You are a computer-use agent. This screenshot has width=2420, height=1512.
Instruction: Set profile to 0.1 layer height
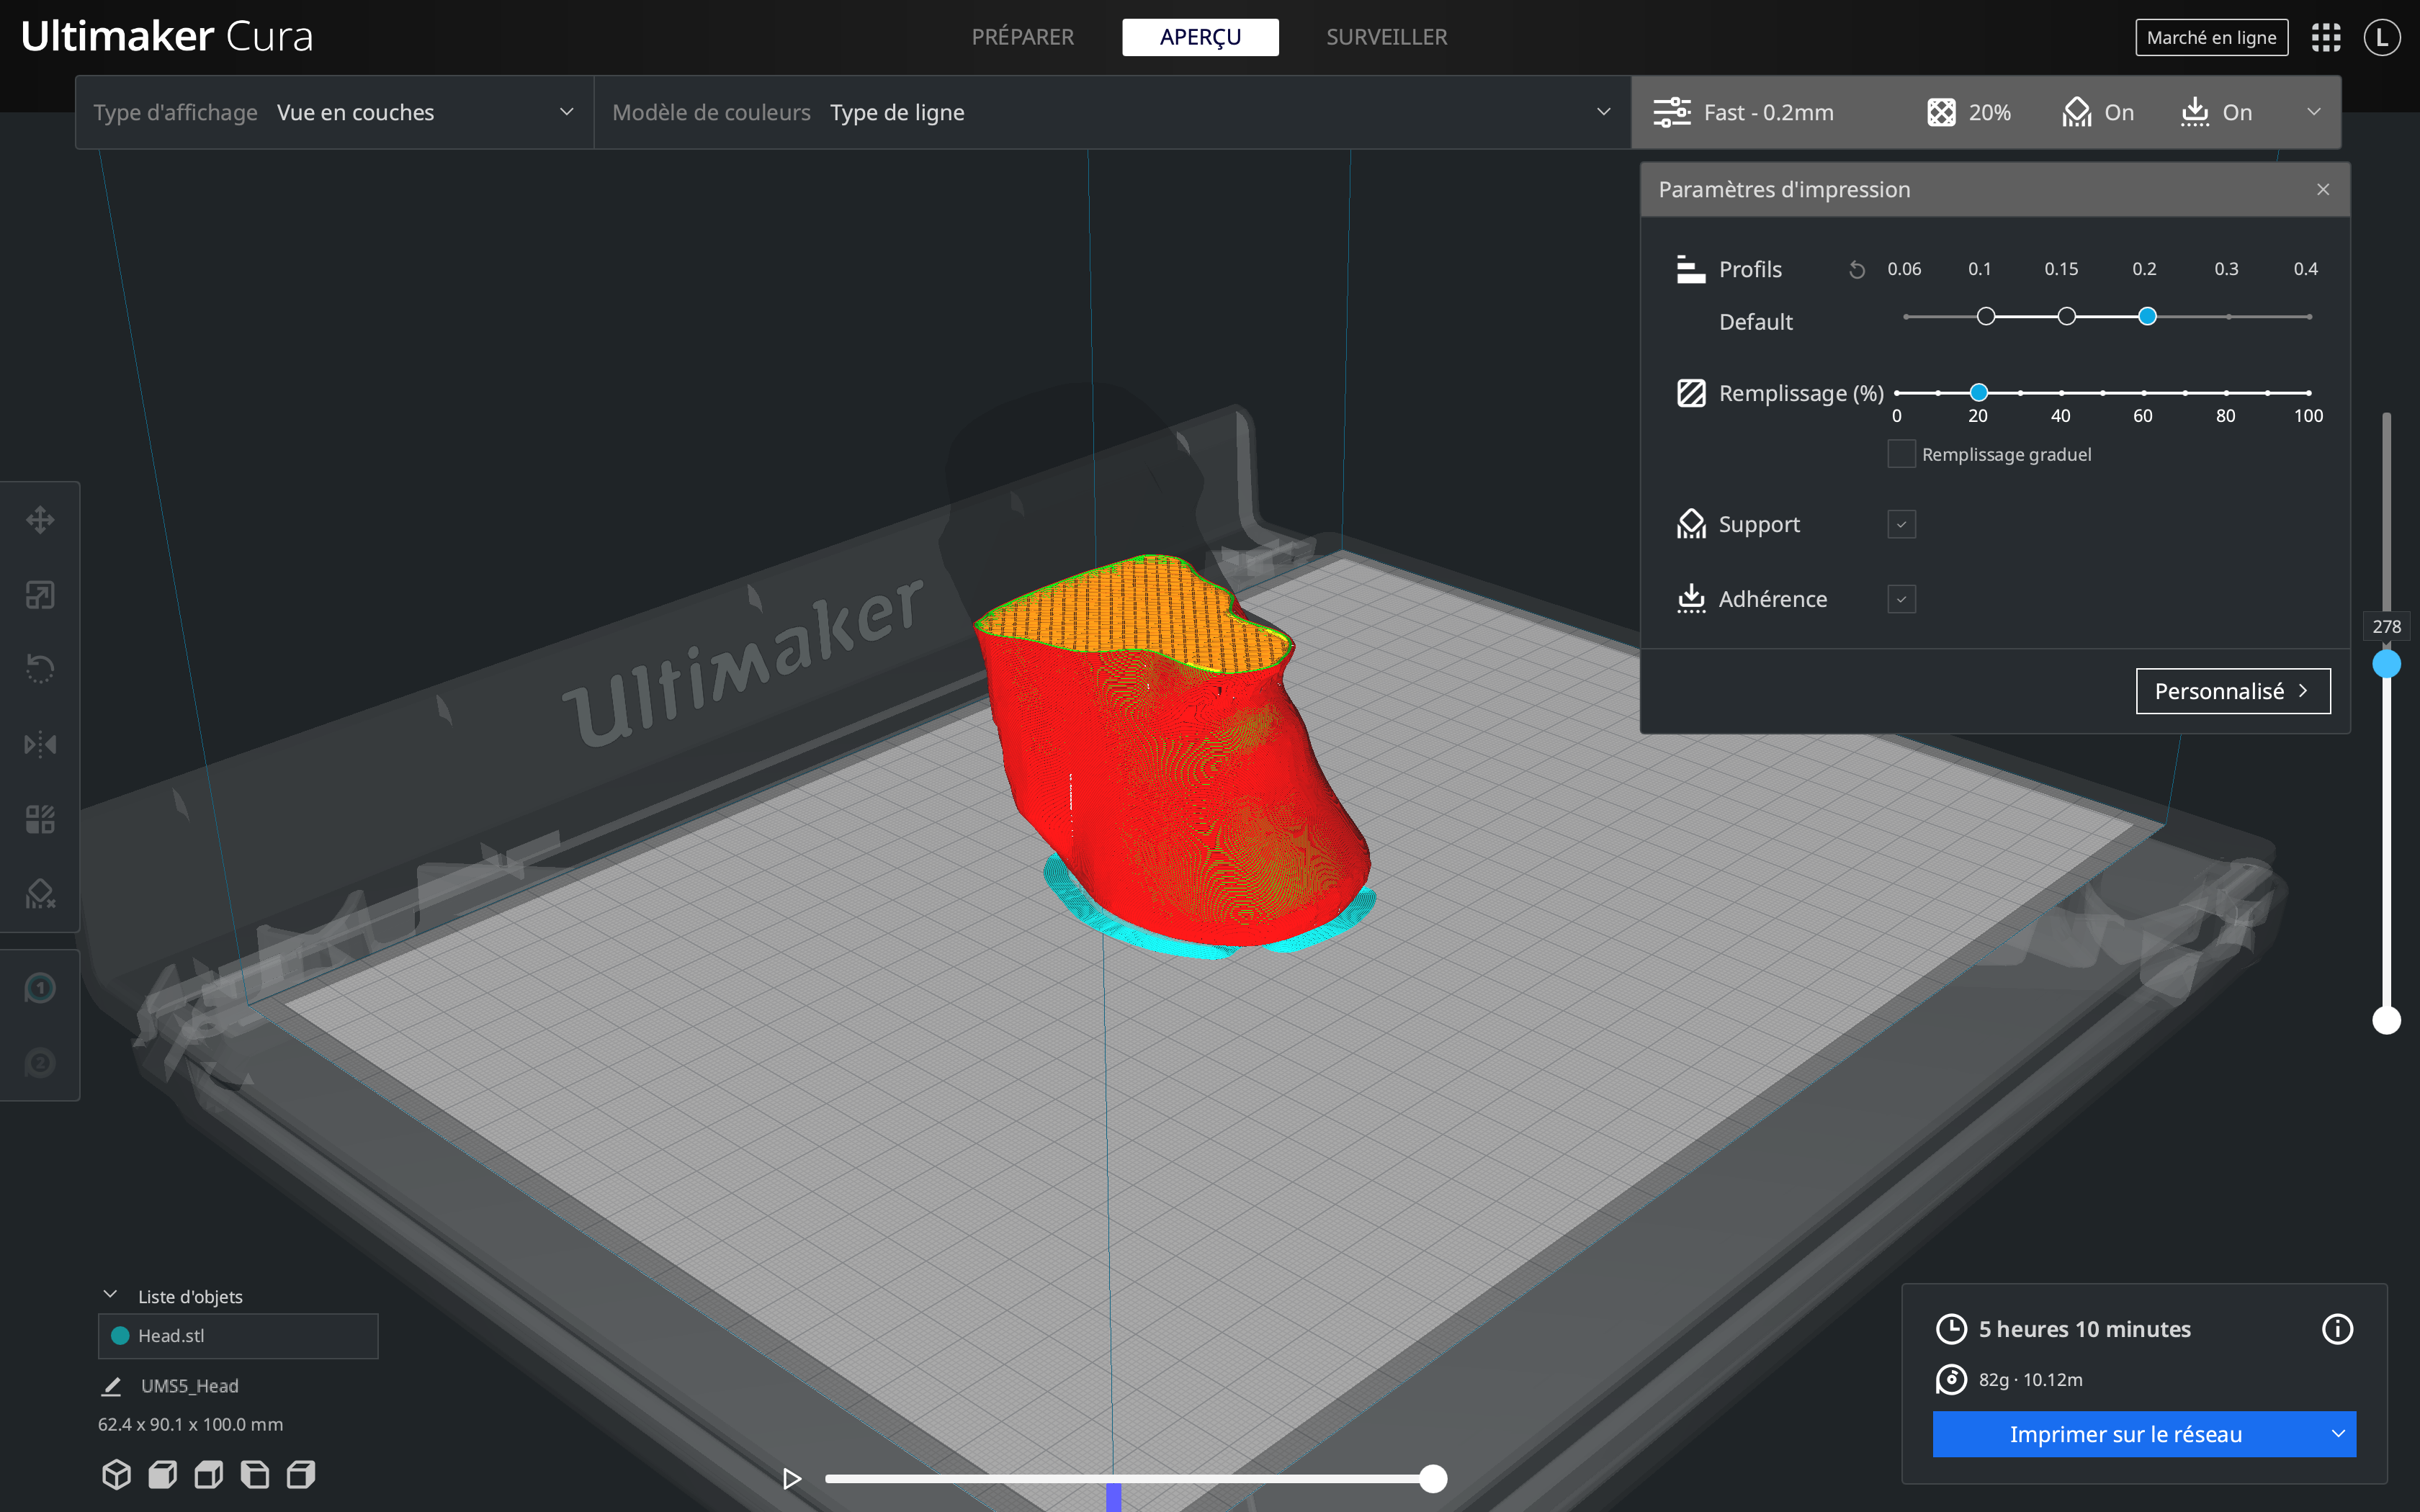coord(1986,316)
